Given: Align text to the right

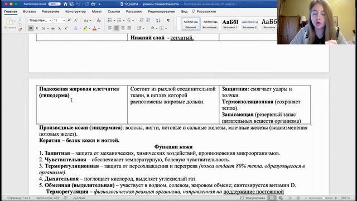Looking at the screenshot, I should 123,28.
